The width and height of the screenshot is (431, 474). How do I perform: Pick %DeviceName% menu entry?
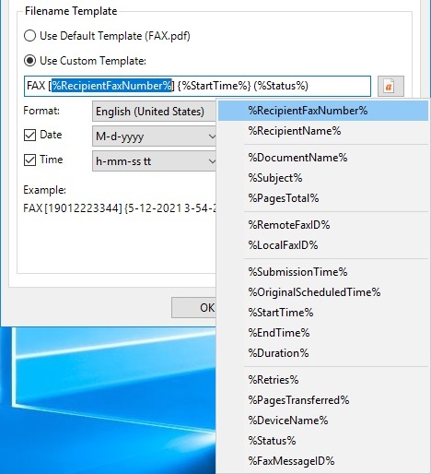pos(323,421)
